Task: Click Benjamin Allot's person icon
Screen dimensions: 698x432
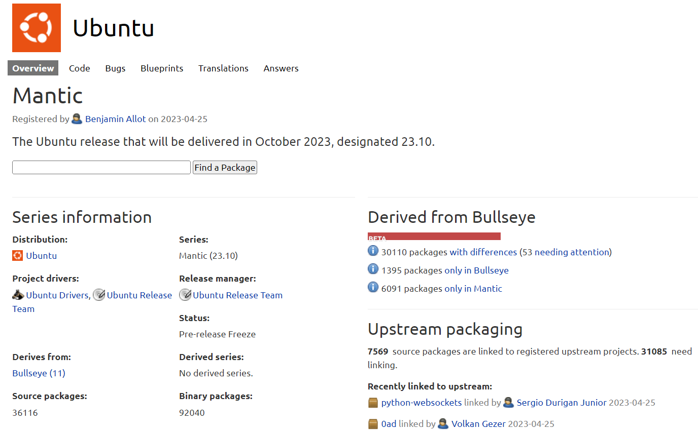Action: [77, 119]
